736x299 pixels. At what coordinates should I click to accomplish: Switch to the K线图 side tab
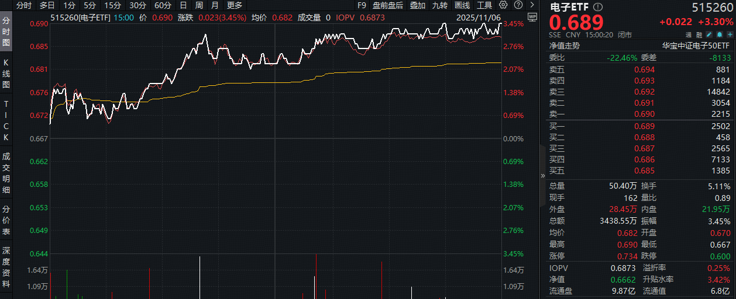pyautogui.click(x=6, y=73)
